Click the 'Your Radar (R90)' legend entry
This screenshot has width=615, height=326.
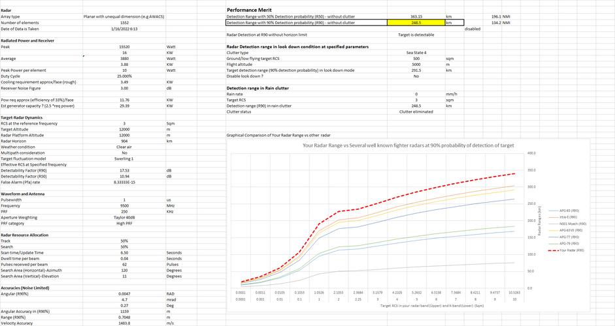click(567, 250)
